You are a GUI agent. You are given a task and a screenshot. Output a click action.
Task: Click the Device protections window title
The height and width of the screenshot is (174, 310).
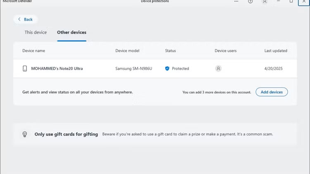pyautogui.click(x=155, y=1)
